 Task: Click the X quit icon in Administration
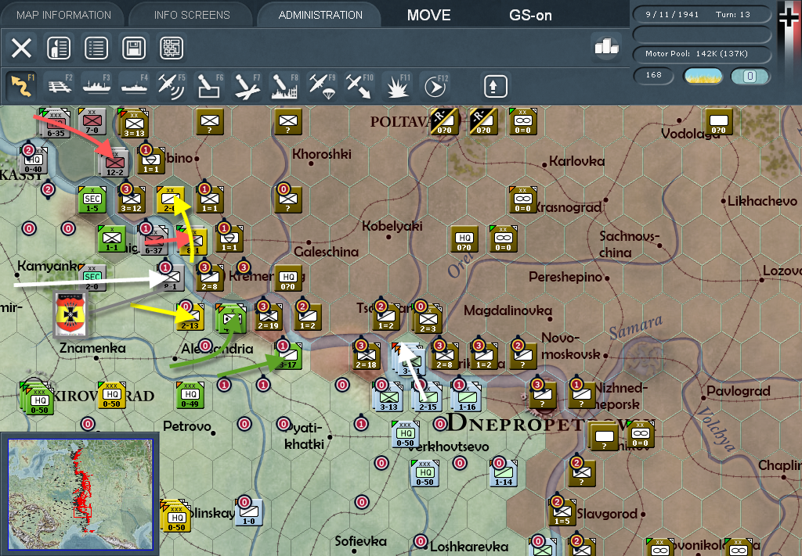pyautogui.click(x=21, y=48)
